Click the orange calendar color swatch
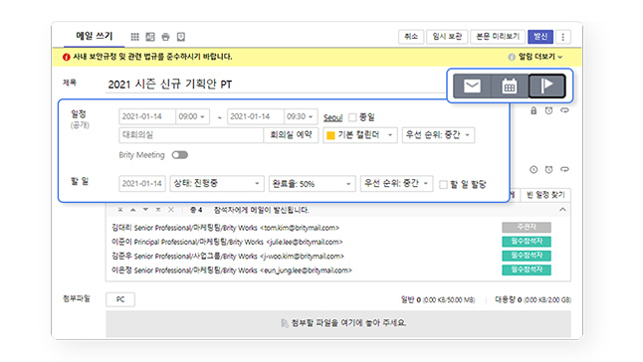Viewport: 643px width, 362px height. tap(330, 135)
